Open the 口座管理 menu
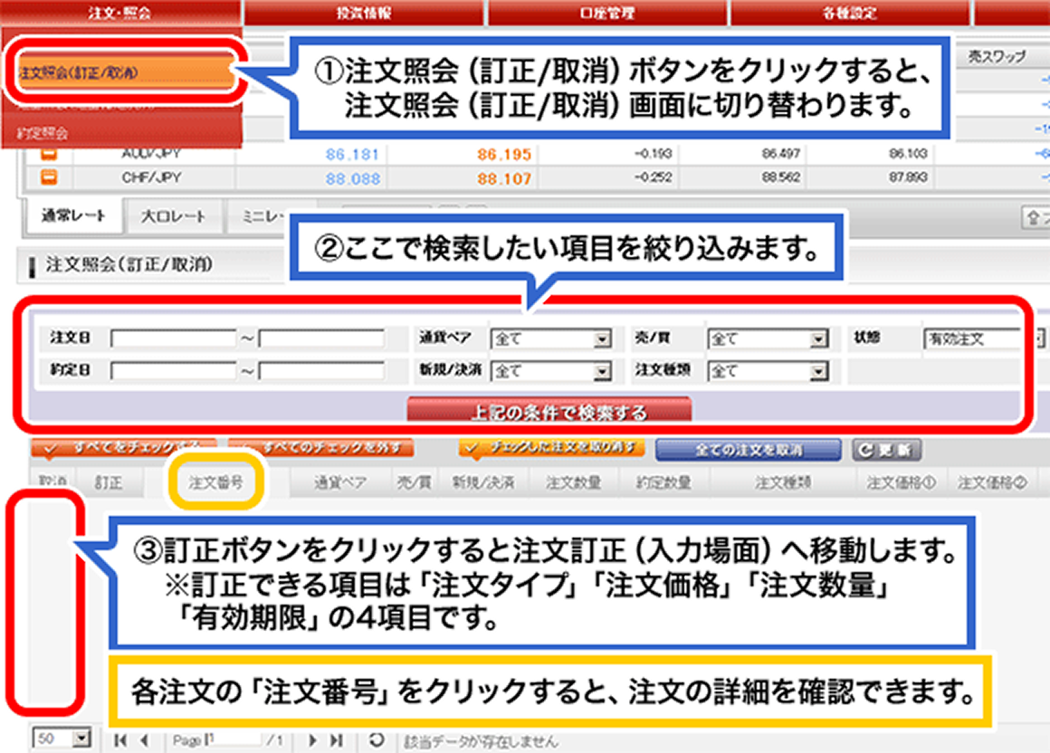The height and width of the screenshot is (753, 1050). (606, 12)
